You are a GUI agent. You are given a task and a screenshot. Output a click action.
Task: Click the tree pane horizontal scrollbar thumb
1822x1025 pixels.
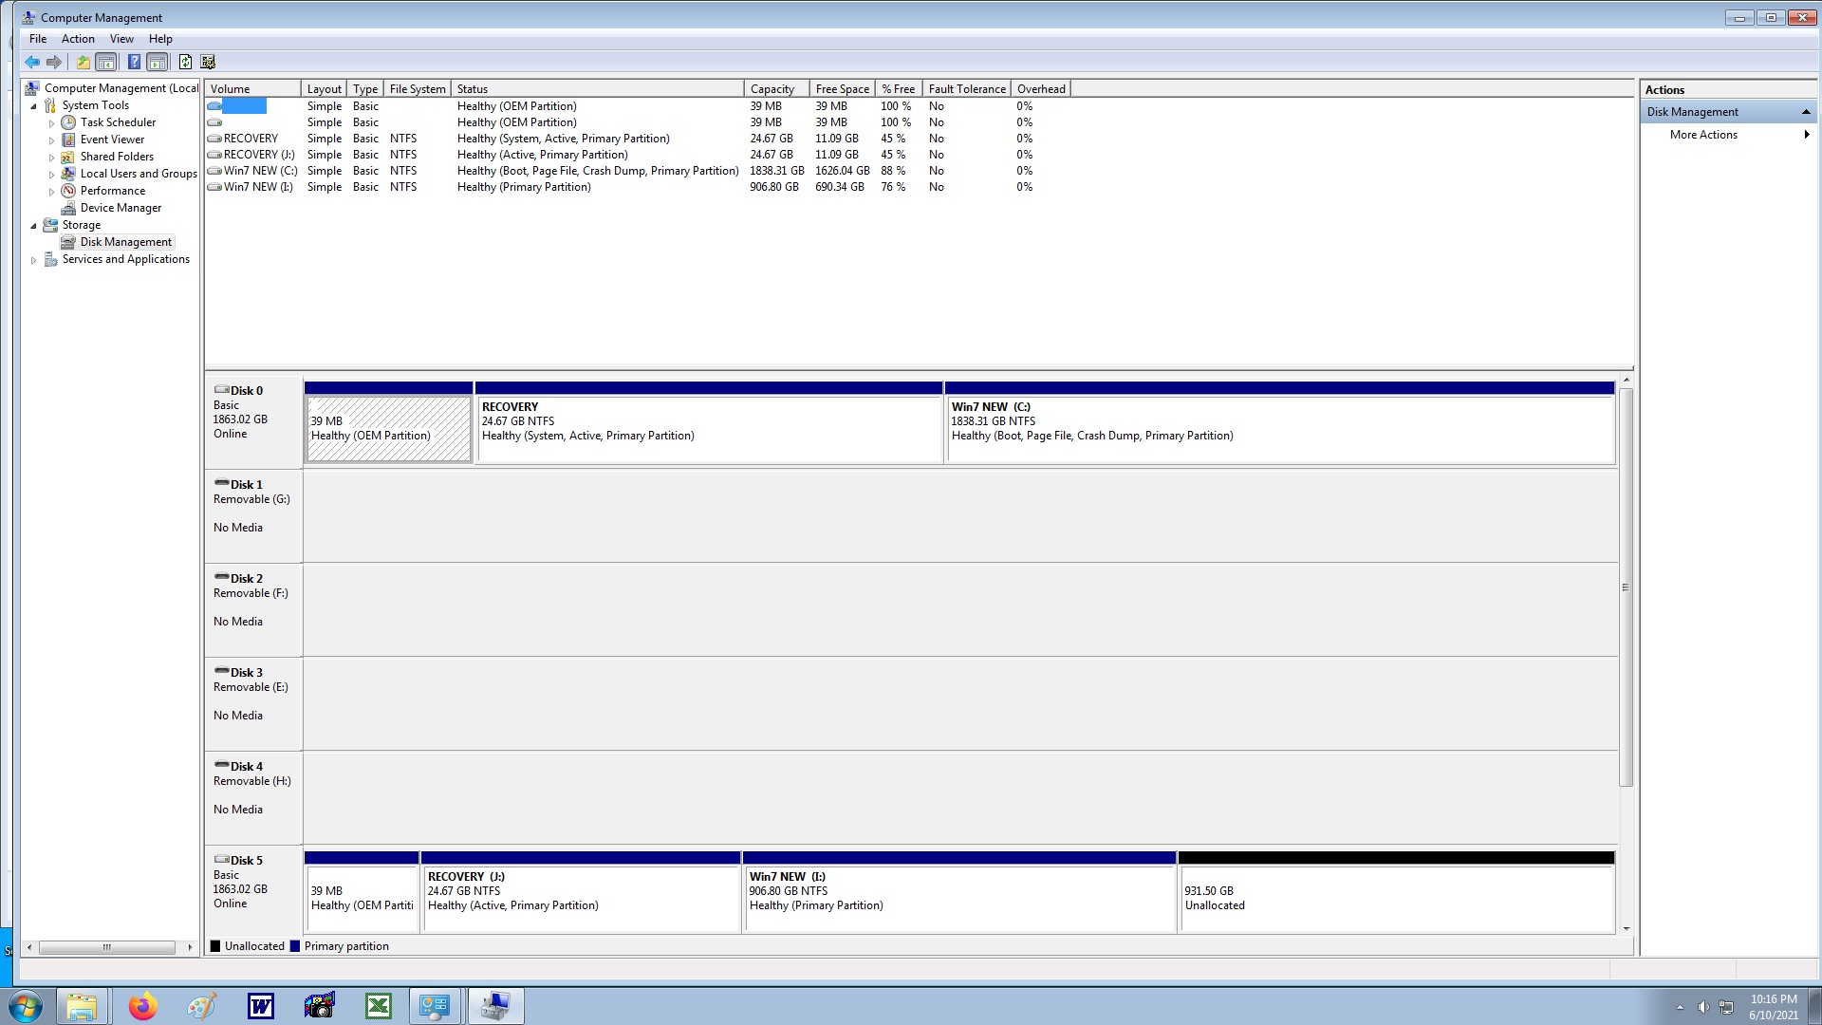pyautogui.click(x=106, y=947)
